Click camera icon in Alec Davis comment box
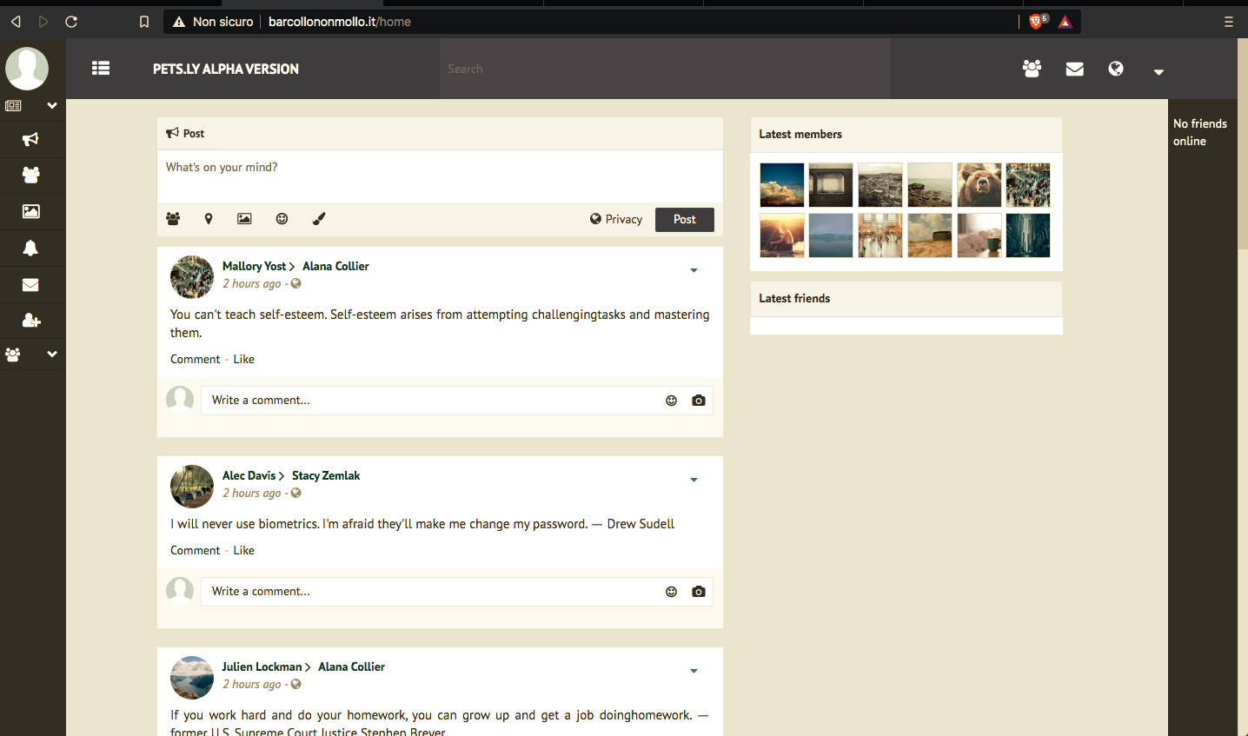The image size is (1248, 736). pos(698,592)
